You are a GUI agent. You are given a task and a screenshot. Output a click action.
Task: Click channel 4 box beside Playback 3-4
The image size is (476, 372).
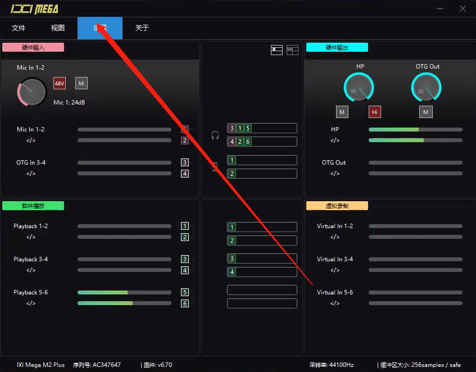pos(185,270)
